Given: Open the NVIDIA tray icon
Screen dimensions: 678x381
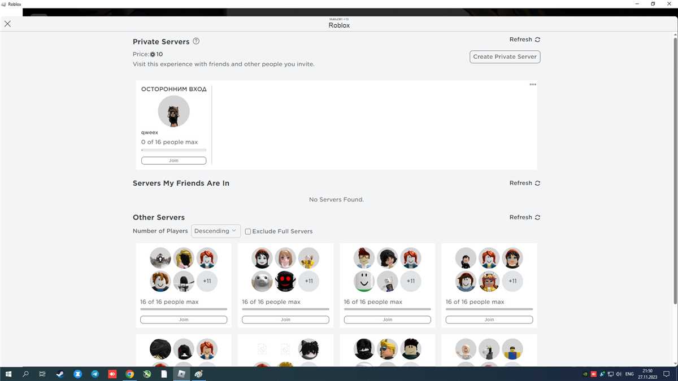Looking at the screenshot, I should (585, 374).
